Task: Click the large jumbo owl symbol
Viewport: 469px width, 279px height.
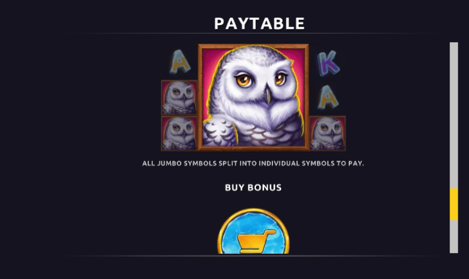Action: pyautogui.click(x=254, y=97)
